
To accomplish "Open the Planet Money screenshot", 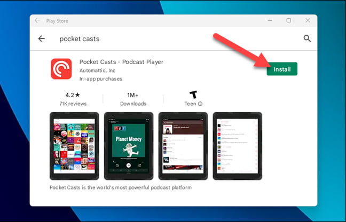I will click(x=129, y=146).
